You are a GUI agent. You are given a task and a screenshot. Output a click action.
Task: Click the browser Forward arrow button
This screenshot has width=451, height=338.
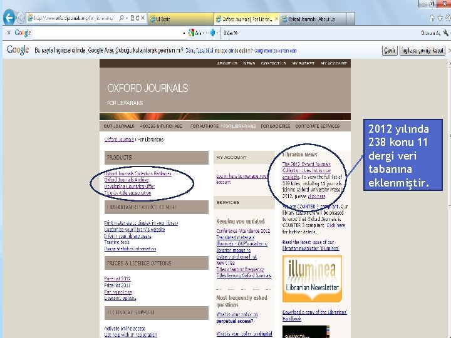[x=21, y=18]
